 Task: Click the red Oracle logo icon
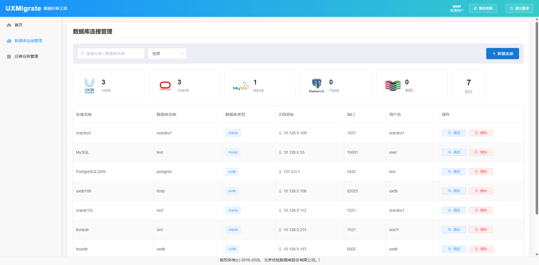click(165, 86)
